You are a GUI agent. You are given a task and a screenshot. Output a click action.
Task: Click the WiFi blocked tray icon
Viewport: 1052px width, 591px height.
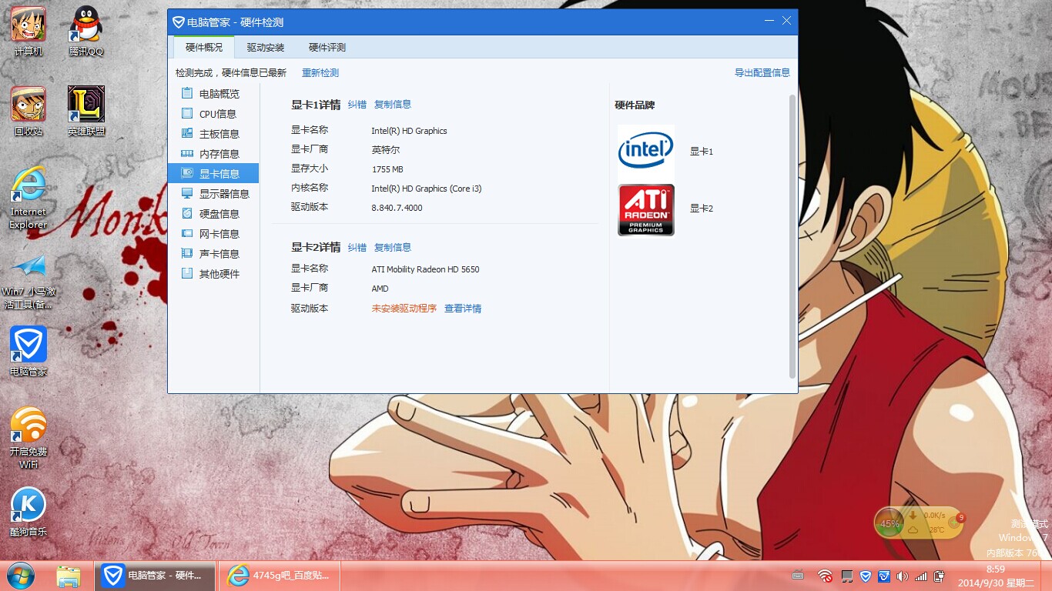[x=825, y=576]
